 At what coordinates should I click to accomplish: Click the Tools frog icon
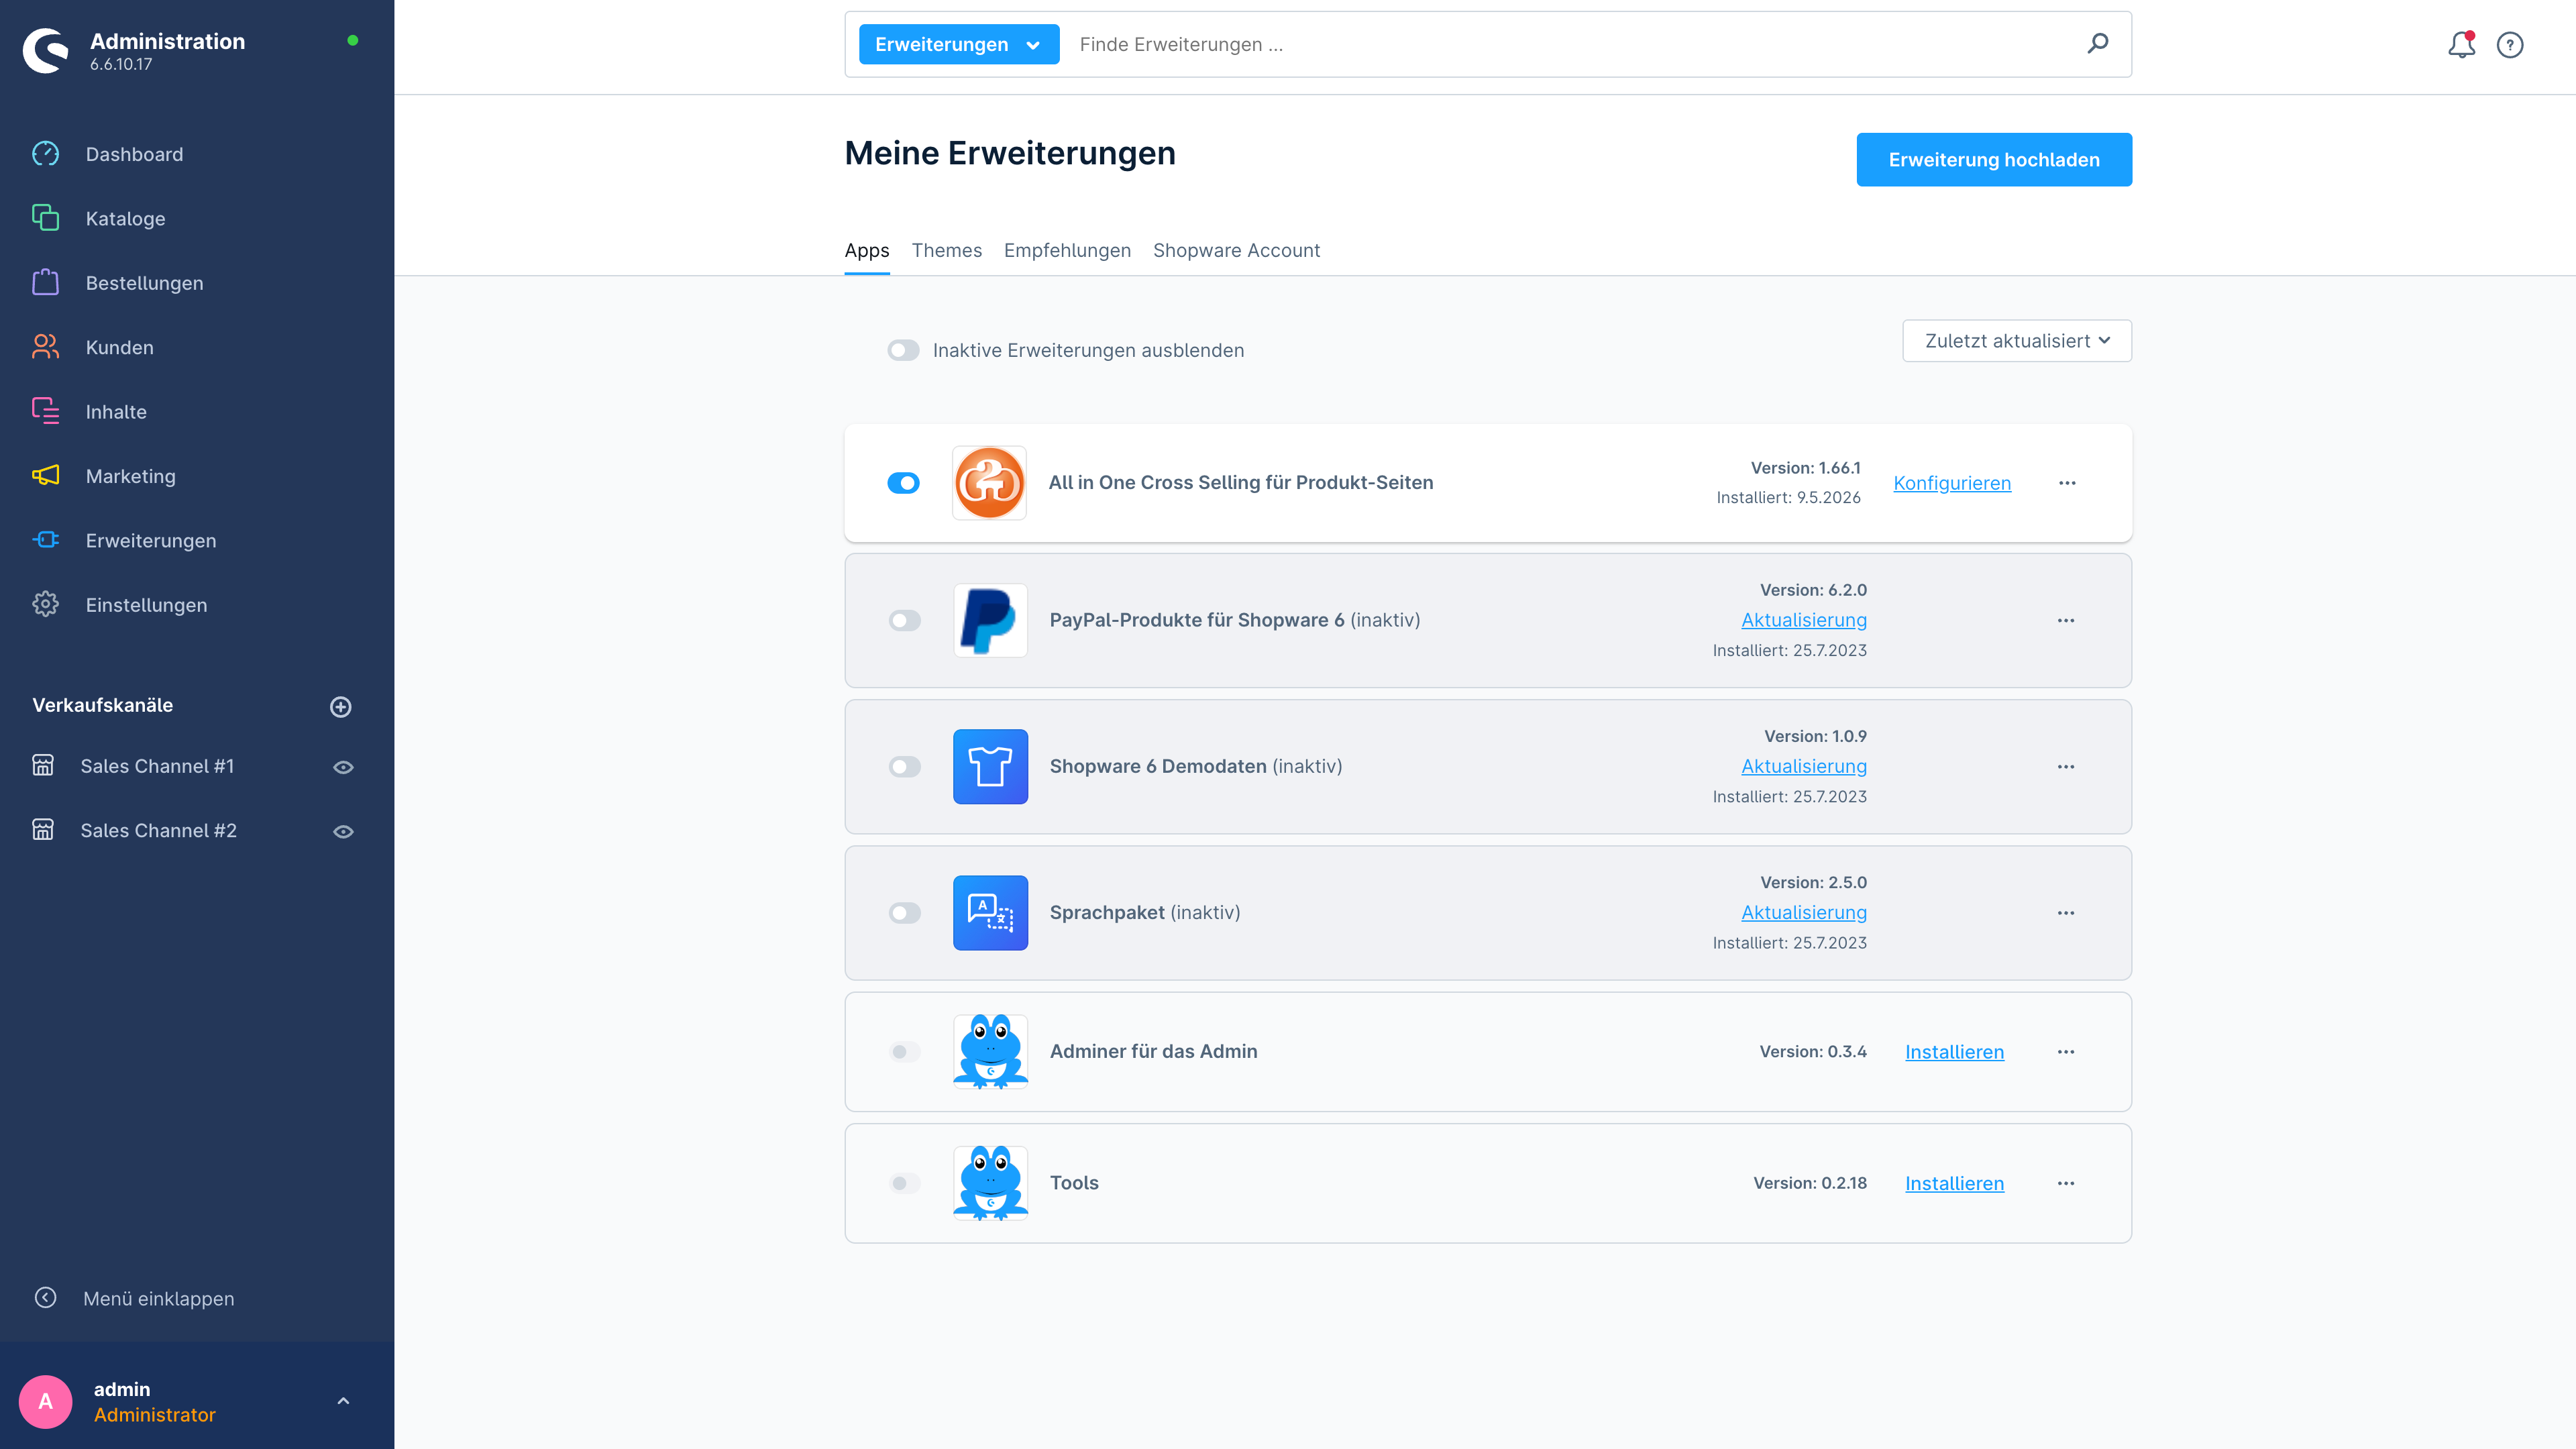click(x=990, y=1183)
